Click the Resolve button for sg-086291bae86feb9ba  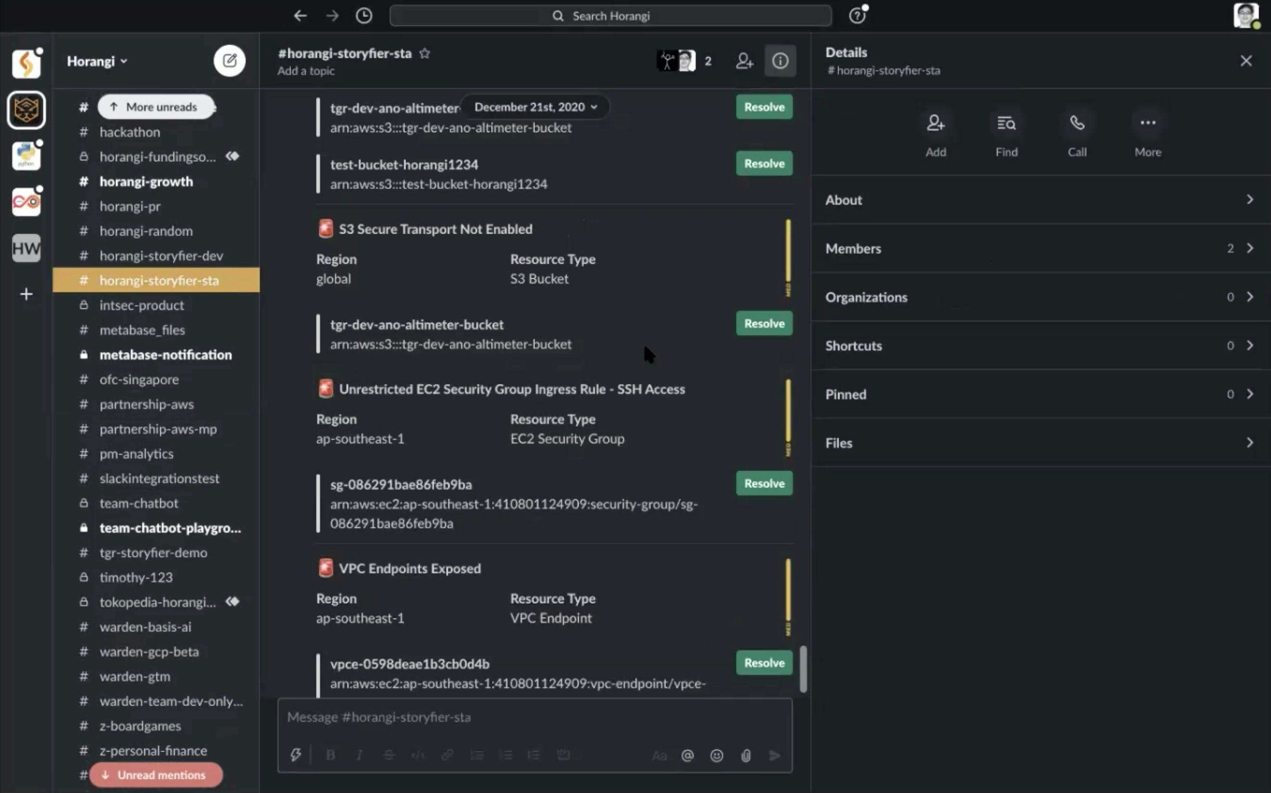763,483
